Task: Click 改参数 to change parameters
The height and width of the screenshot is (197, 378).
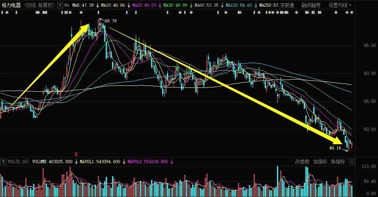Action: click(x=302, y=162)
